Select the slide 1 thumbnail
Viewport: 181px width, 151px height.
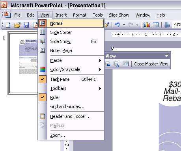pyautogui.click(x=24, y=63)
